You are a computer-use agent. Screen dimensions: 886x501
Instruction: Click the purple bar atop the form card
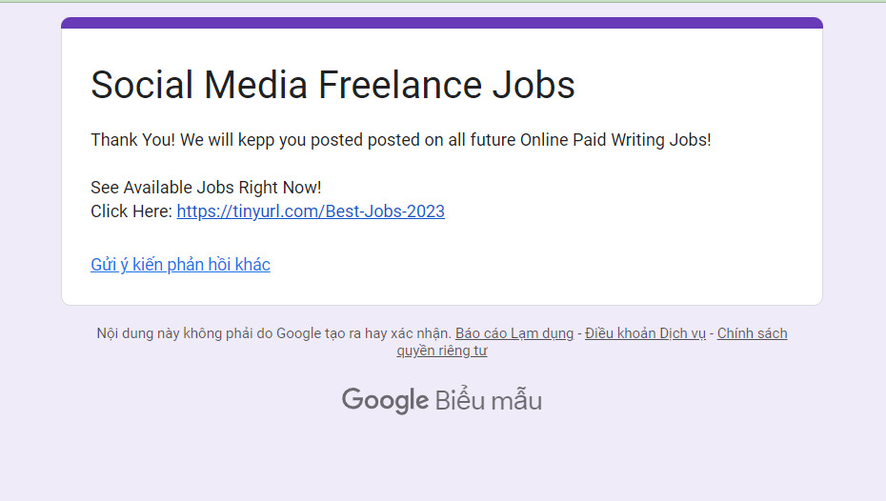(x=442, y=23)
